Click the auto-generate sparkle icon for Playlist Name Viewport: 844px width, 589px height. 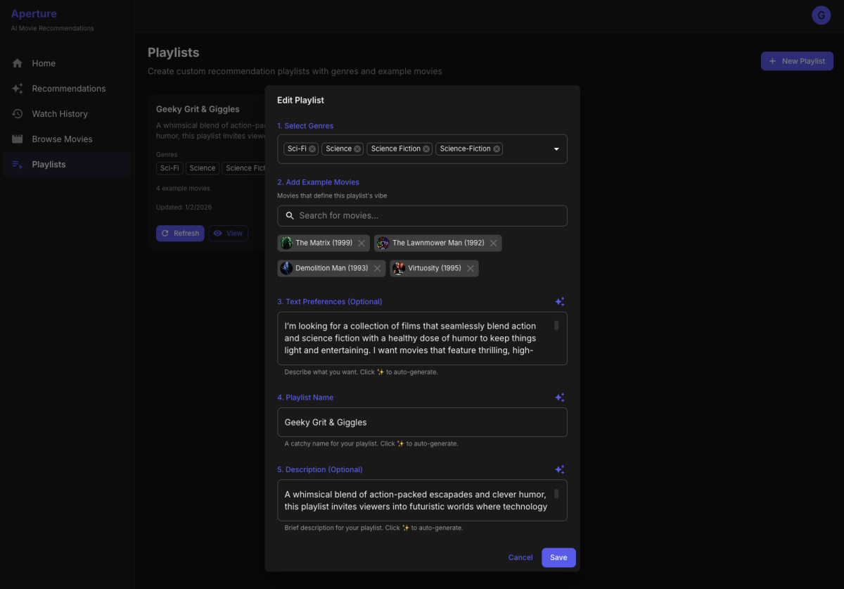(x=559, y=397)
